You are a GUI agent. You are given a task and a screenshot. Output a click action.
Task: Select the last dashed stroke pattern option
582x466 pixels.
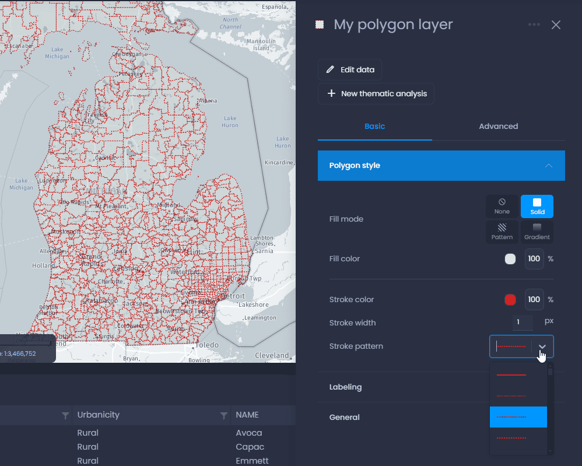[518, 438]
